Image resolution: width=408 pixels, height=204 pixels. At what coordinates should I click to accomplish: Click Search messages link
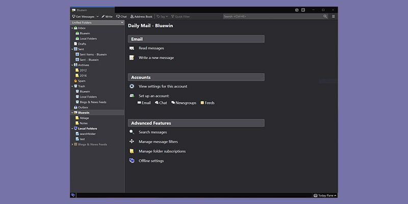[152, 132]
